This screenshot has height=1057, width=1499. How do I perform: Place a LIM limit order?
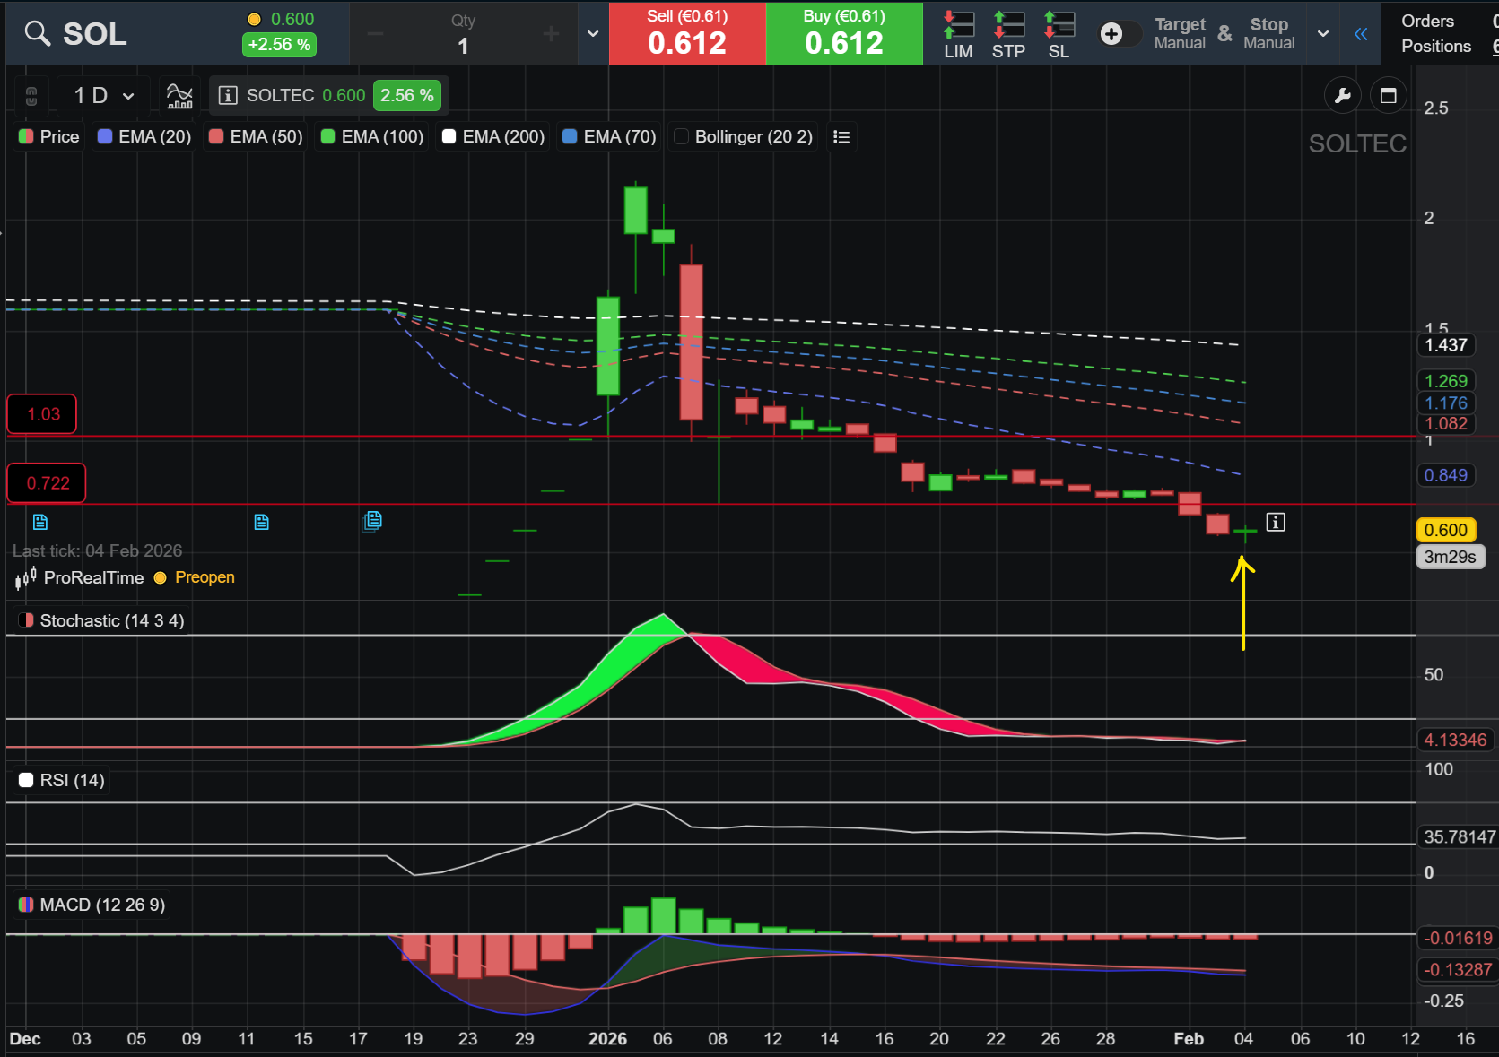[x=958, y=34]
